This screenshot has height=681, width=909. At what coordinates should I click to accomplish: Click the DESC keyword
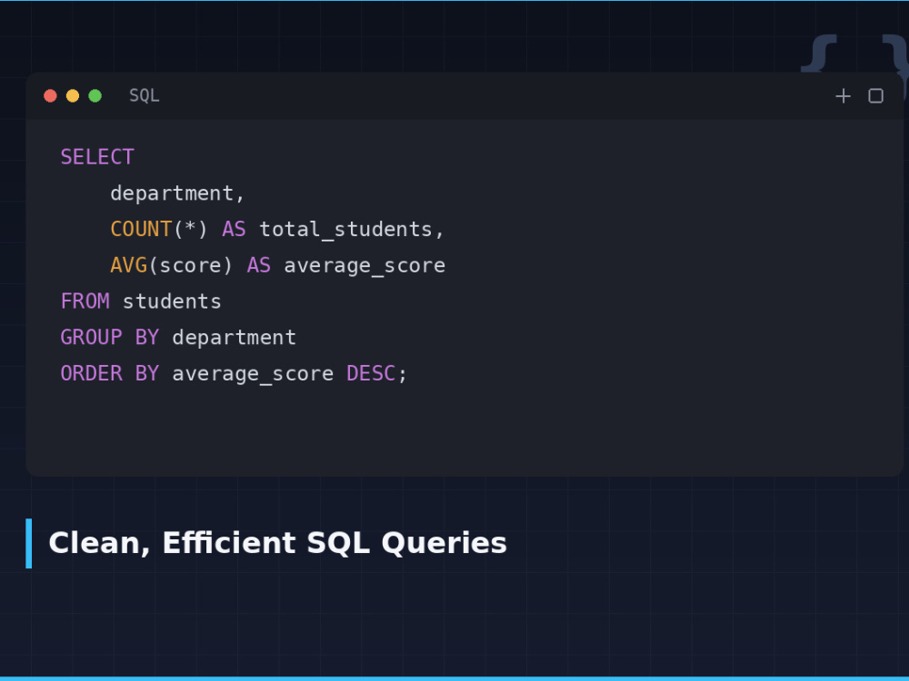click(x=371, y=373)
